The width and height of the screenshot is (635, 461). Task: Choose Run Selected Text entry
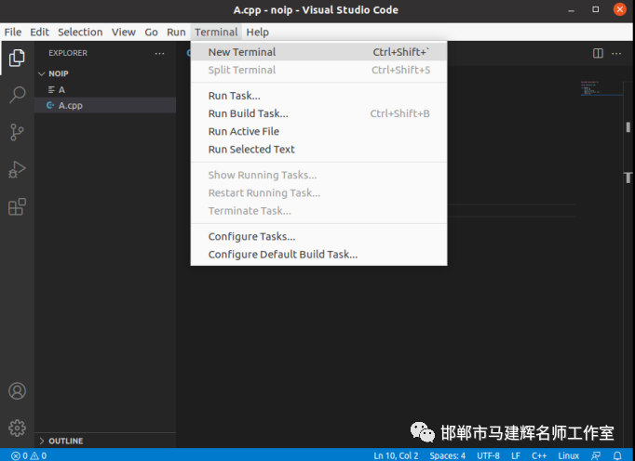pos(318,150)
